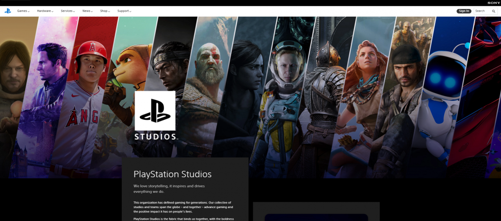Open the Hardware dropdown menu
The width and height of the screenshot is (501, 221).
click(x=45, y=11)
